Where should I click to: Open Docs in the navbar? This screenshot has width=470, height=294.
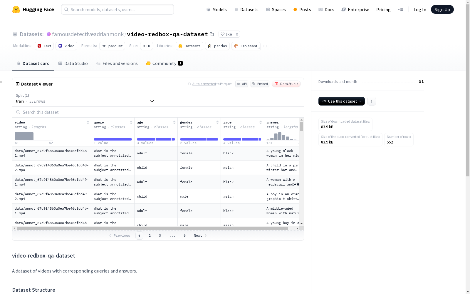point(326,9)
